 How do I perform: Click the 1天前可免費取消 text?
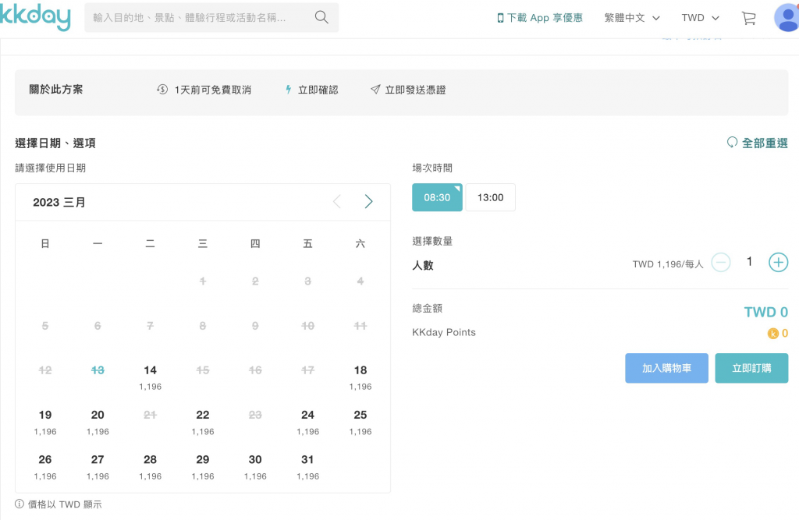(213, 90)
